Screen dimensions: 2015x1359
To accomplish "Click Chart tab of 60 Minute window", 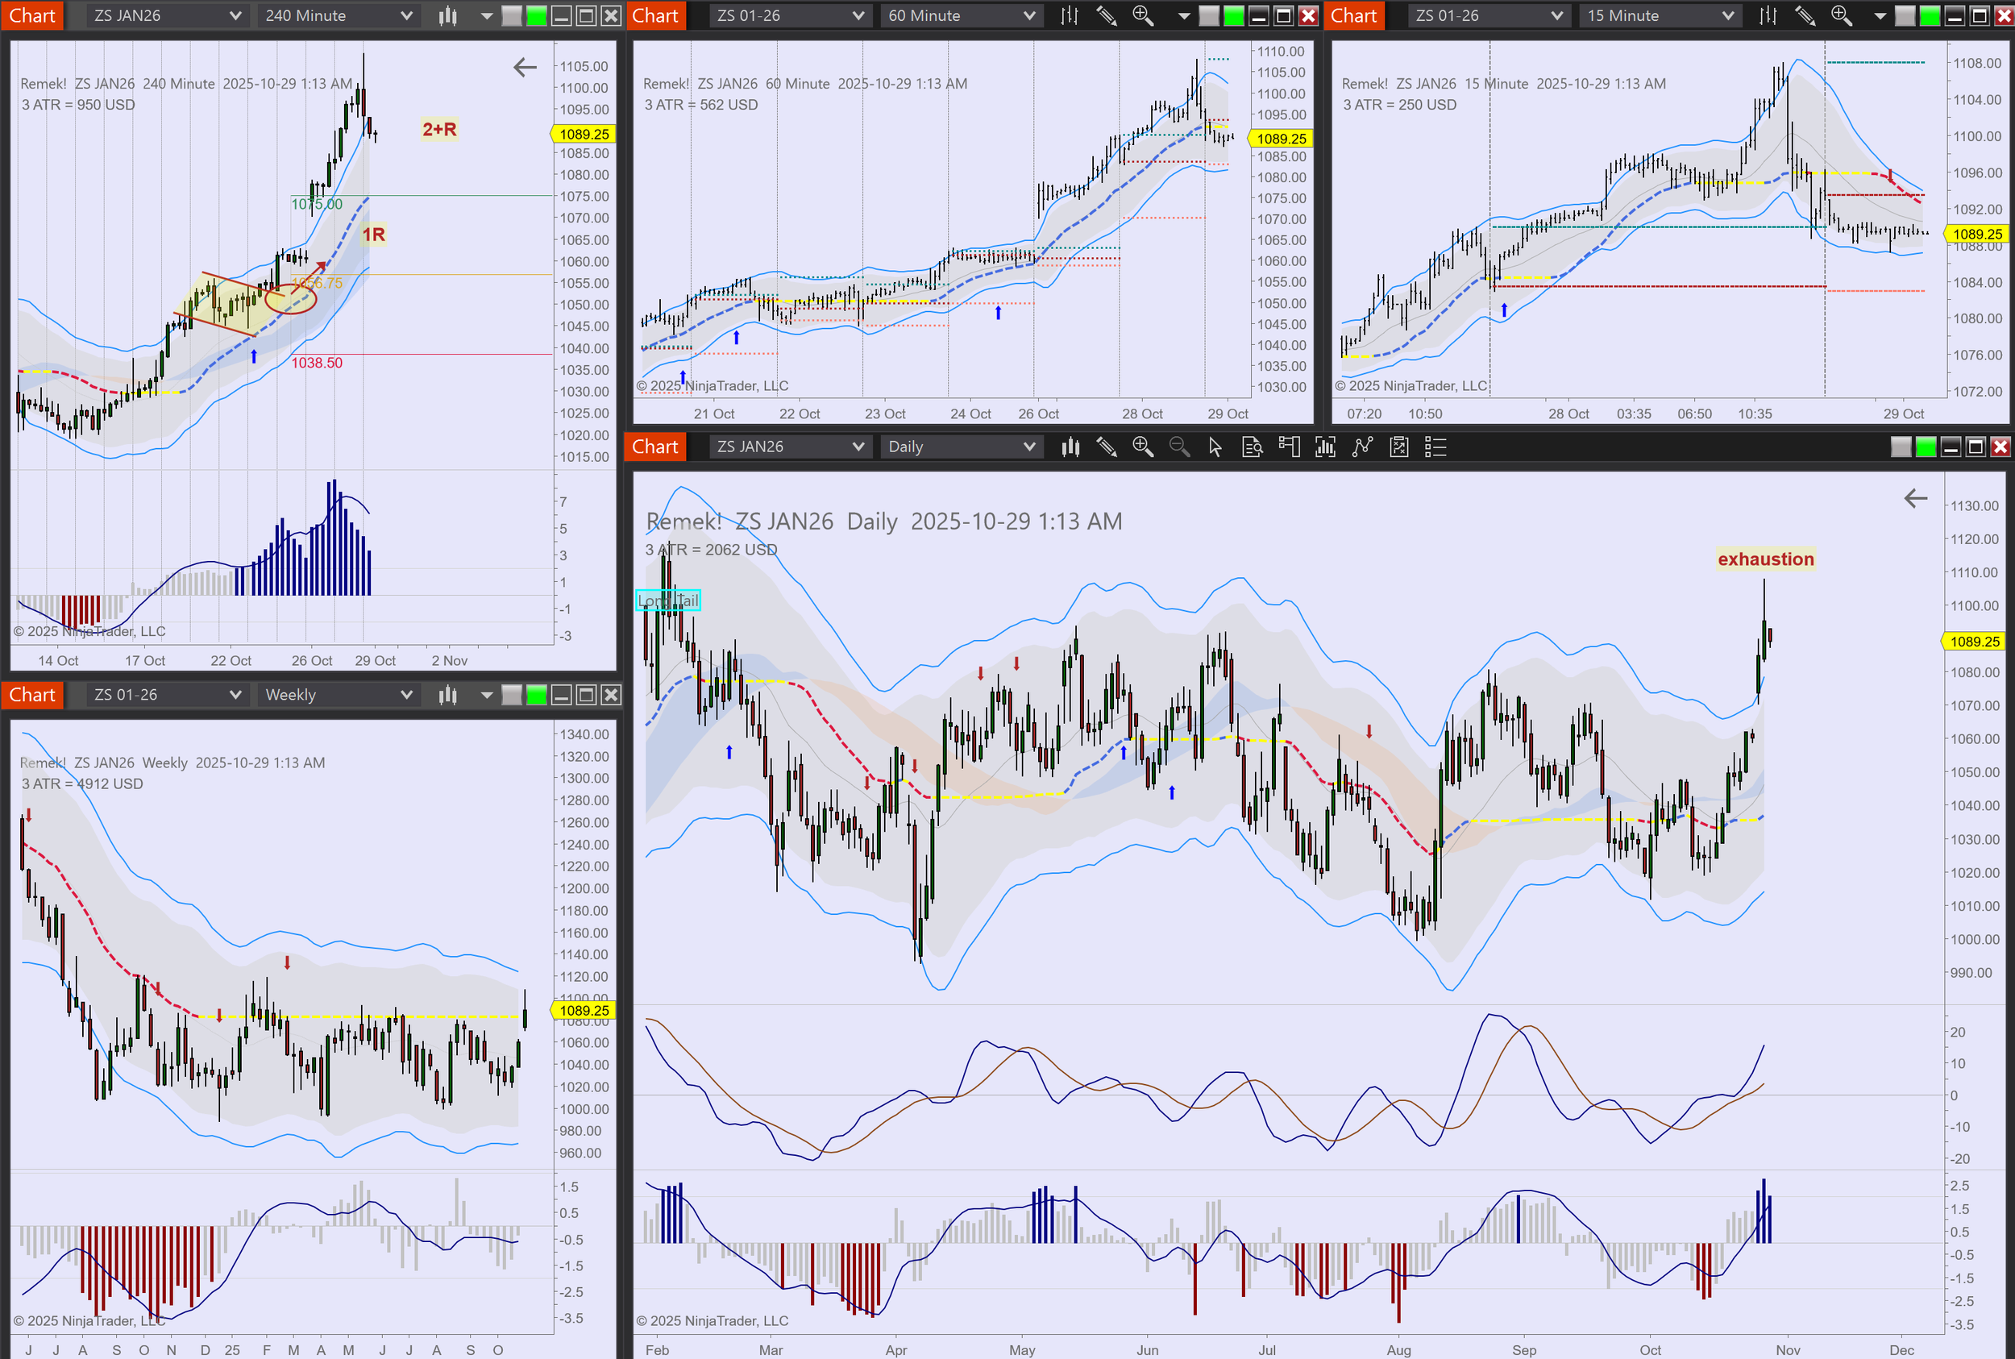I will coord(654,15).
